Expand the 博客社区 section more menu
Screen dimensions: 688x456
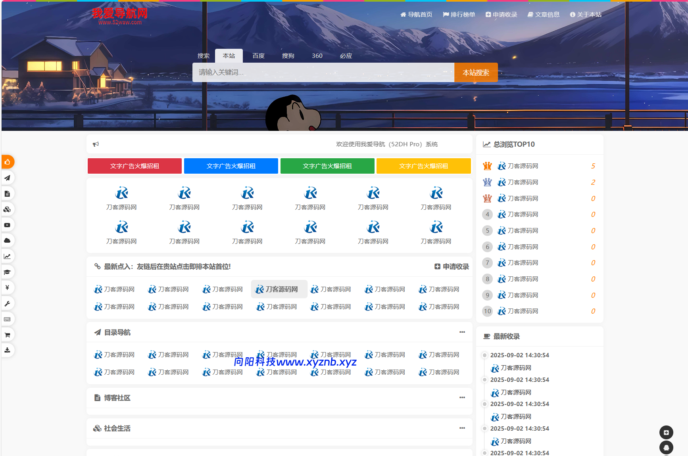click(462, 398)
